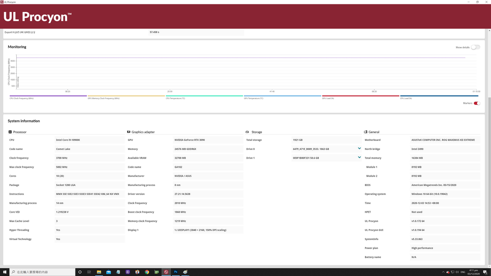Toggle GPU Memory Clock Frequency legend series
The image size is (491, 276).
126,97
